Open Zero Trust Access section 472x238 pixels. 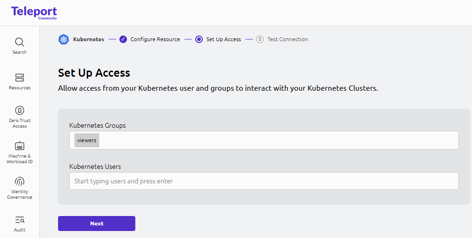pos(20,116)
